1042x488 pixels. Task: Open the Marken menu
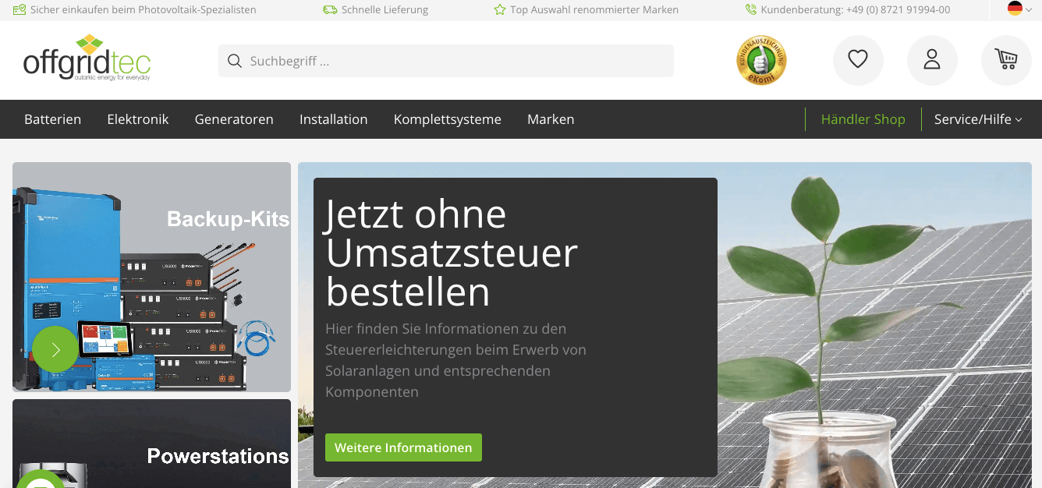tap(551, 119)
